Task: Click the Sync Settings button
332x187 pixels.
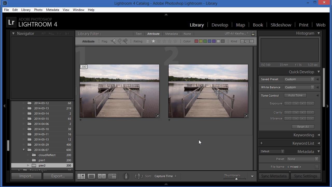Action: point(306,176)
